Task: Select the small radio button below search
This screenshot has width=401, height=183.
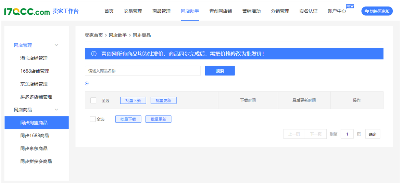Action: (x=87, y=83)
